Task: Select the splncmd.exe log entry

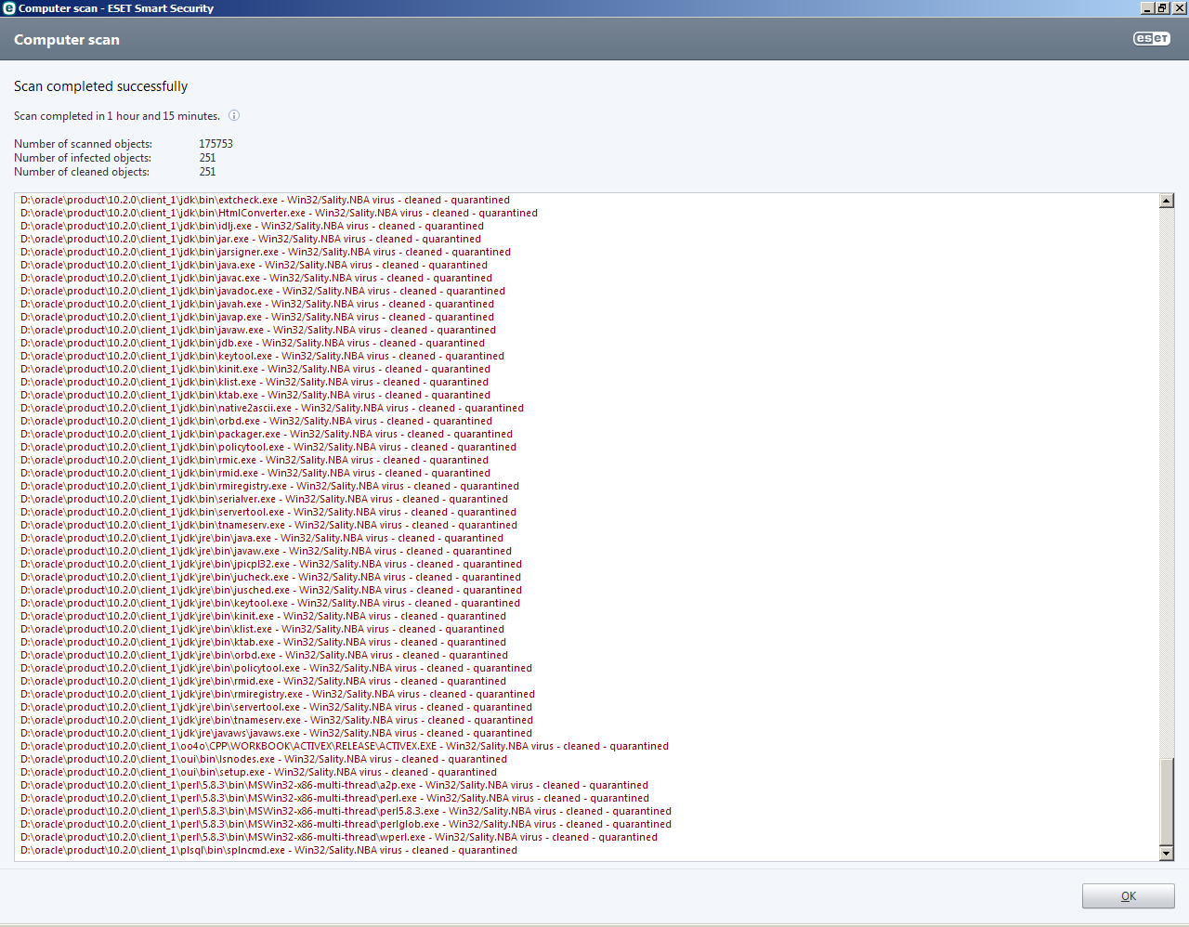Action: click(268, 850)
